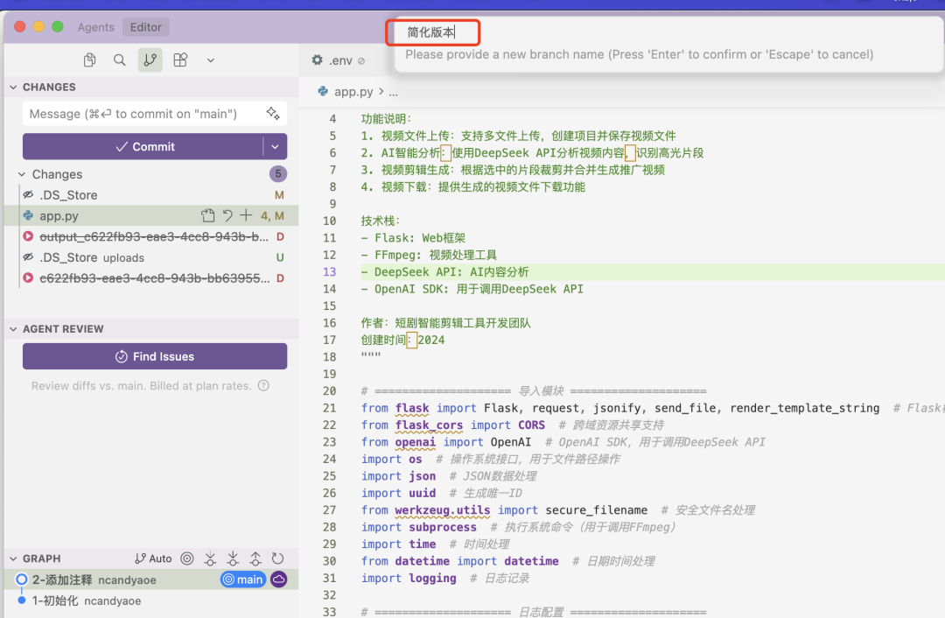Switch to the .env editor tab
The height and width of the screenshot is (618, 945).
[338, 60]
